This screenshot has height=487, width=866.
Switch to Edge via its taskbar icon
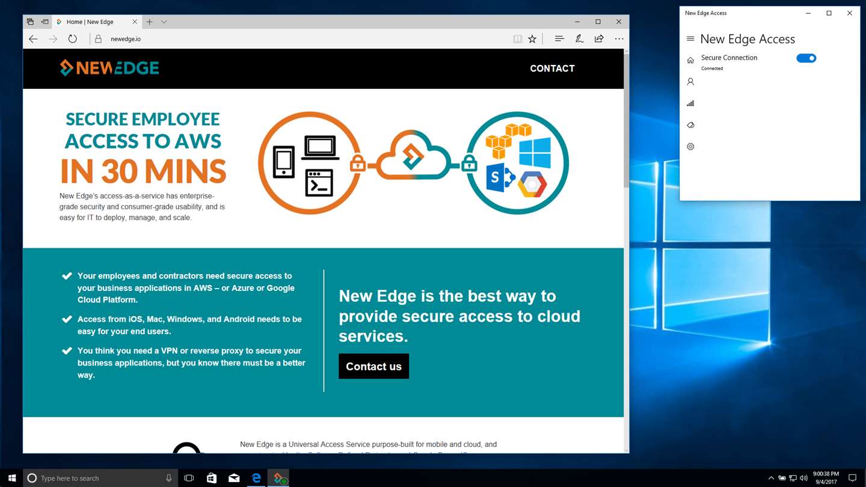(x=256, y=478)
